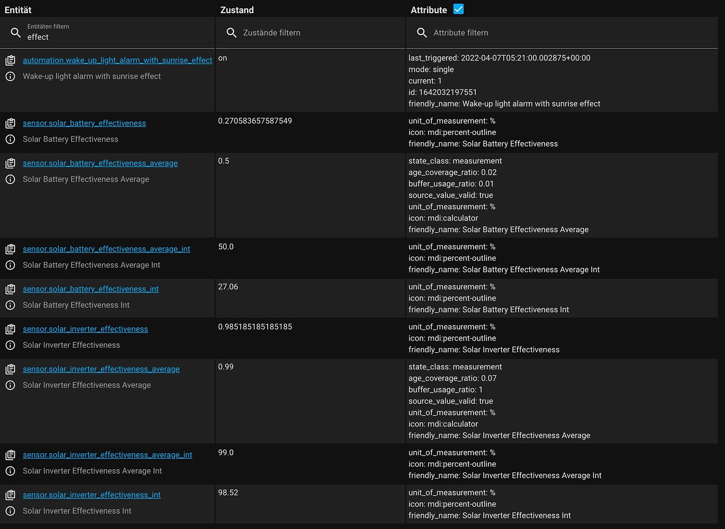Select sensor.solar_battery_effectiveness_int entity link

[x=90, y=289]
